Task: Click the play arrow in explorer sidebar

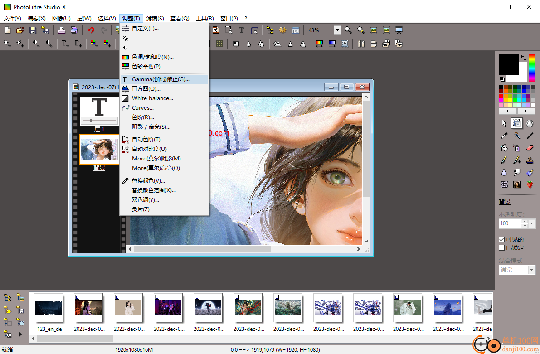Action: click(20, 334)
